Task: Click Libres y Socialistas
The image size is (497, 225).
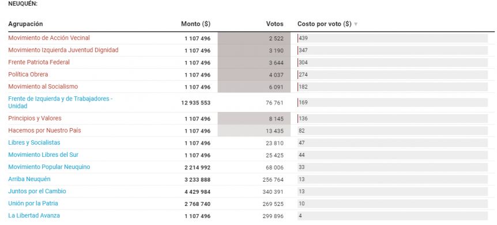Action: point(34,142)
